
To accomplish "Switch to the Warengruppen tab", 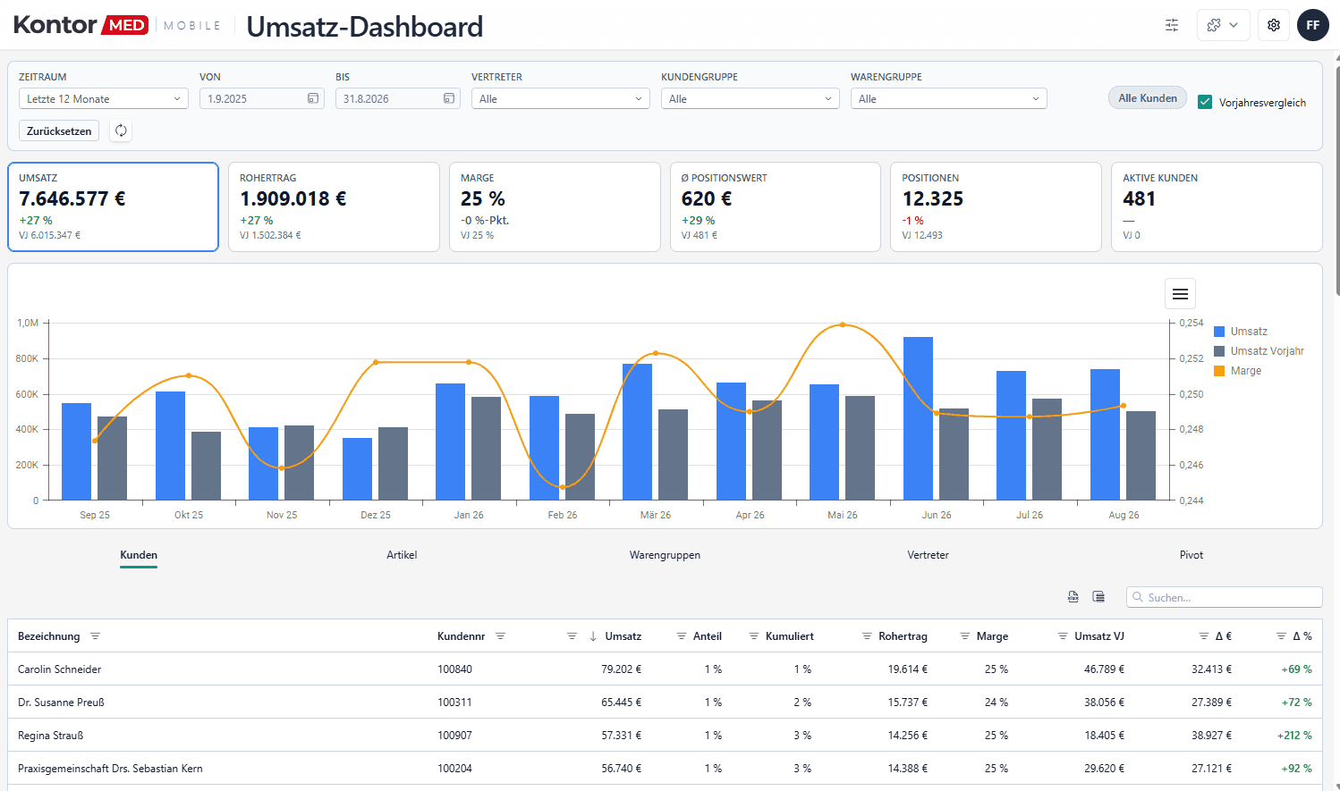I will click(665, 555).
